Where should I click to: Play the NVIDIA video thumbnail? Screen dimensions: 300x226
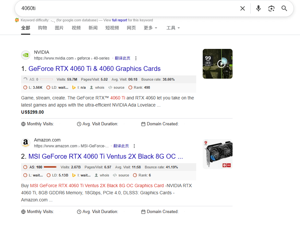[x=221, y=63]
